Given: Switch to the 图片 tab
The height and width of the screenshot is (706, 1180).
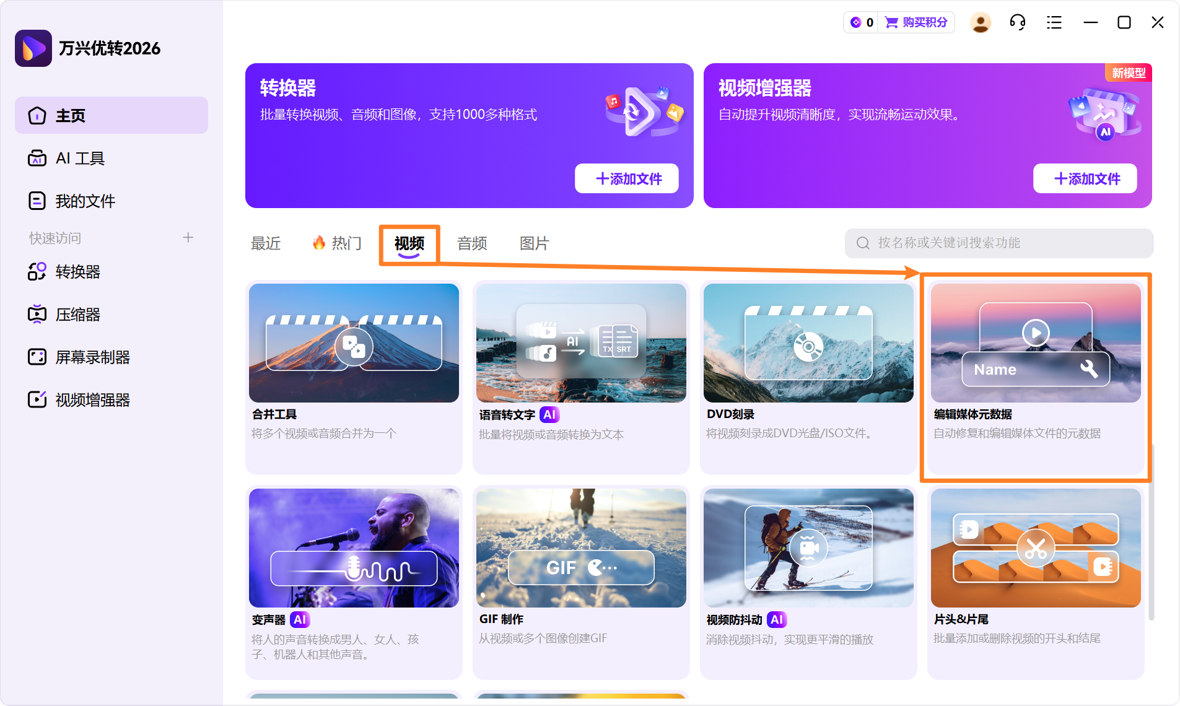Looking at the screenshot, I should 533,243.
